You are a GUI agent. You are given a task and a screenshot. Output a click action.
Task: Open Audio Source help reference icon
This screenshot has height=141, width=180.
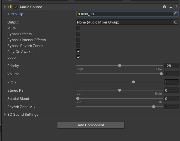pos(165,7)
